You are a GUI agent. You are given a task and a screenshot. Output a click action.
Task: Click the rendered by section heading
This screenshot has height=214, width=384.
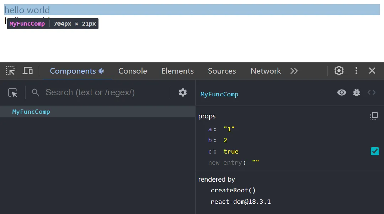(x=217, y=180)
